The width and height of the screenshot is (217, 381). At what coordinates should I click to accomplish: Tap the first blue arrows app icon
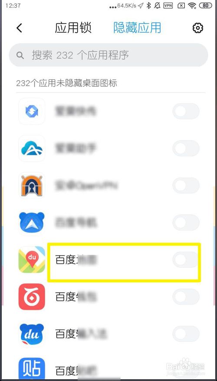32,111
